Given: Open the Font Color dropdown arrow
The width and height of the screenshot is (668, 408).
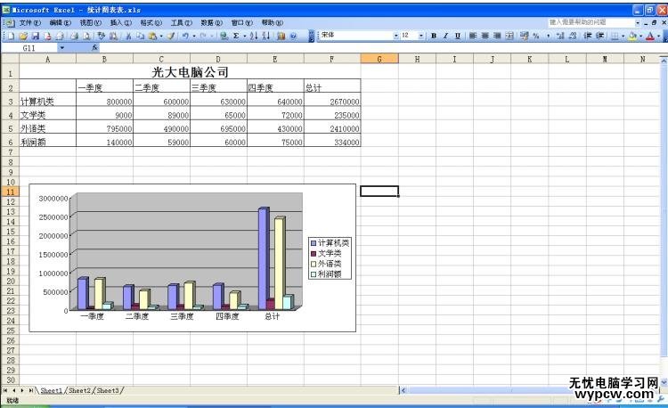Looking at the screenshot, I should (x=658, y=36).
